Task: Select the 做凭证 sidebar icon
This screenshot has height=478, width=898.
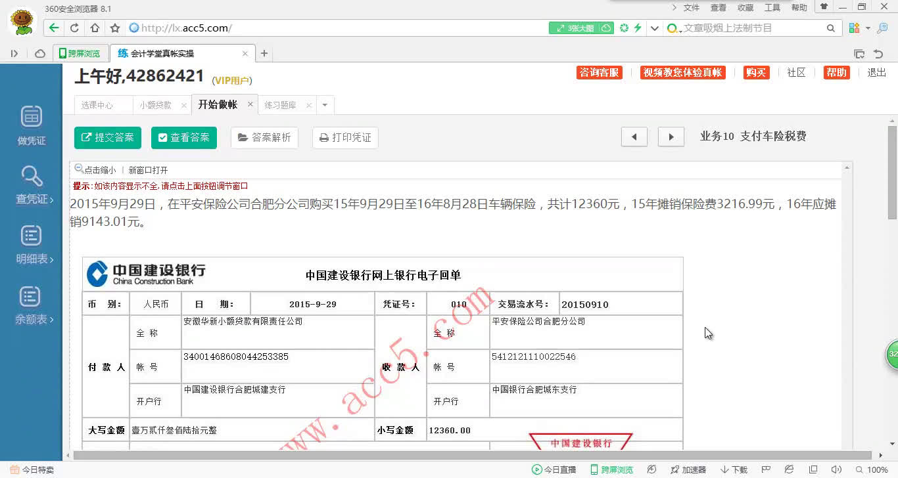Action: [30, 123]
